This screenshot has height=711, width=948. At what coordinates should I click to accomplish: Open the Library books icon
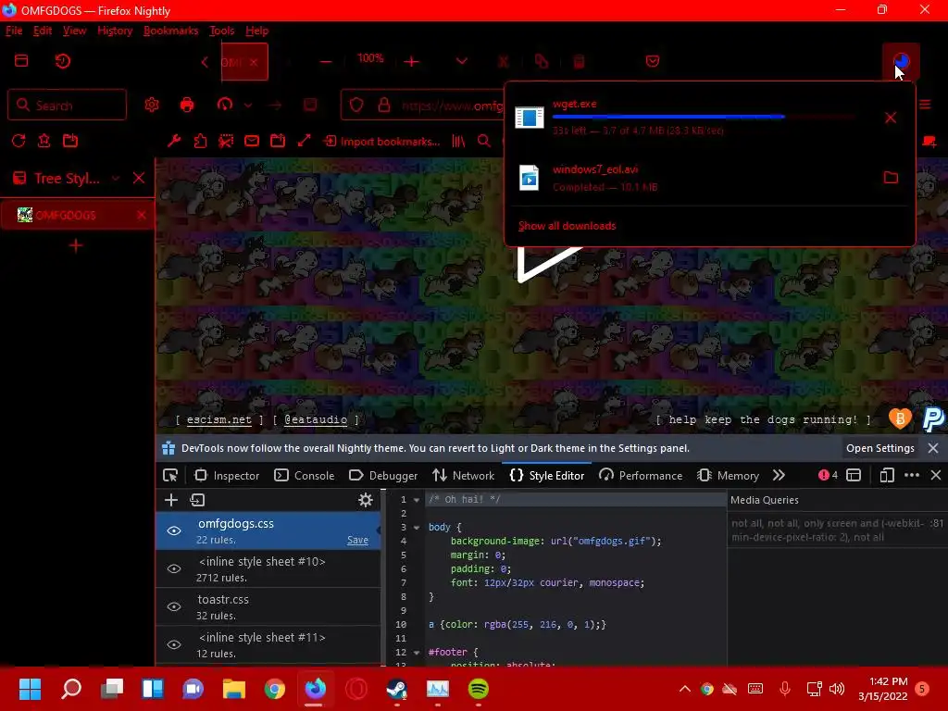[459, 141]
